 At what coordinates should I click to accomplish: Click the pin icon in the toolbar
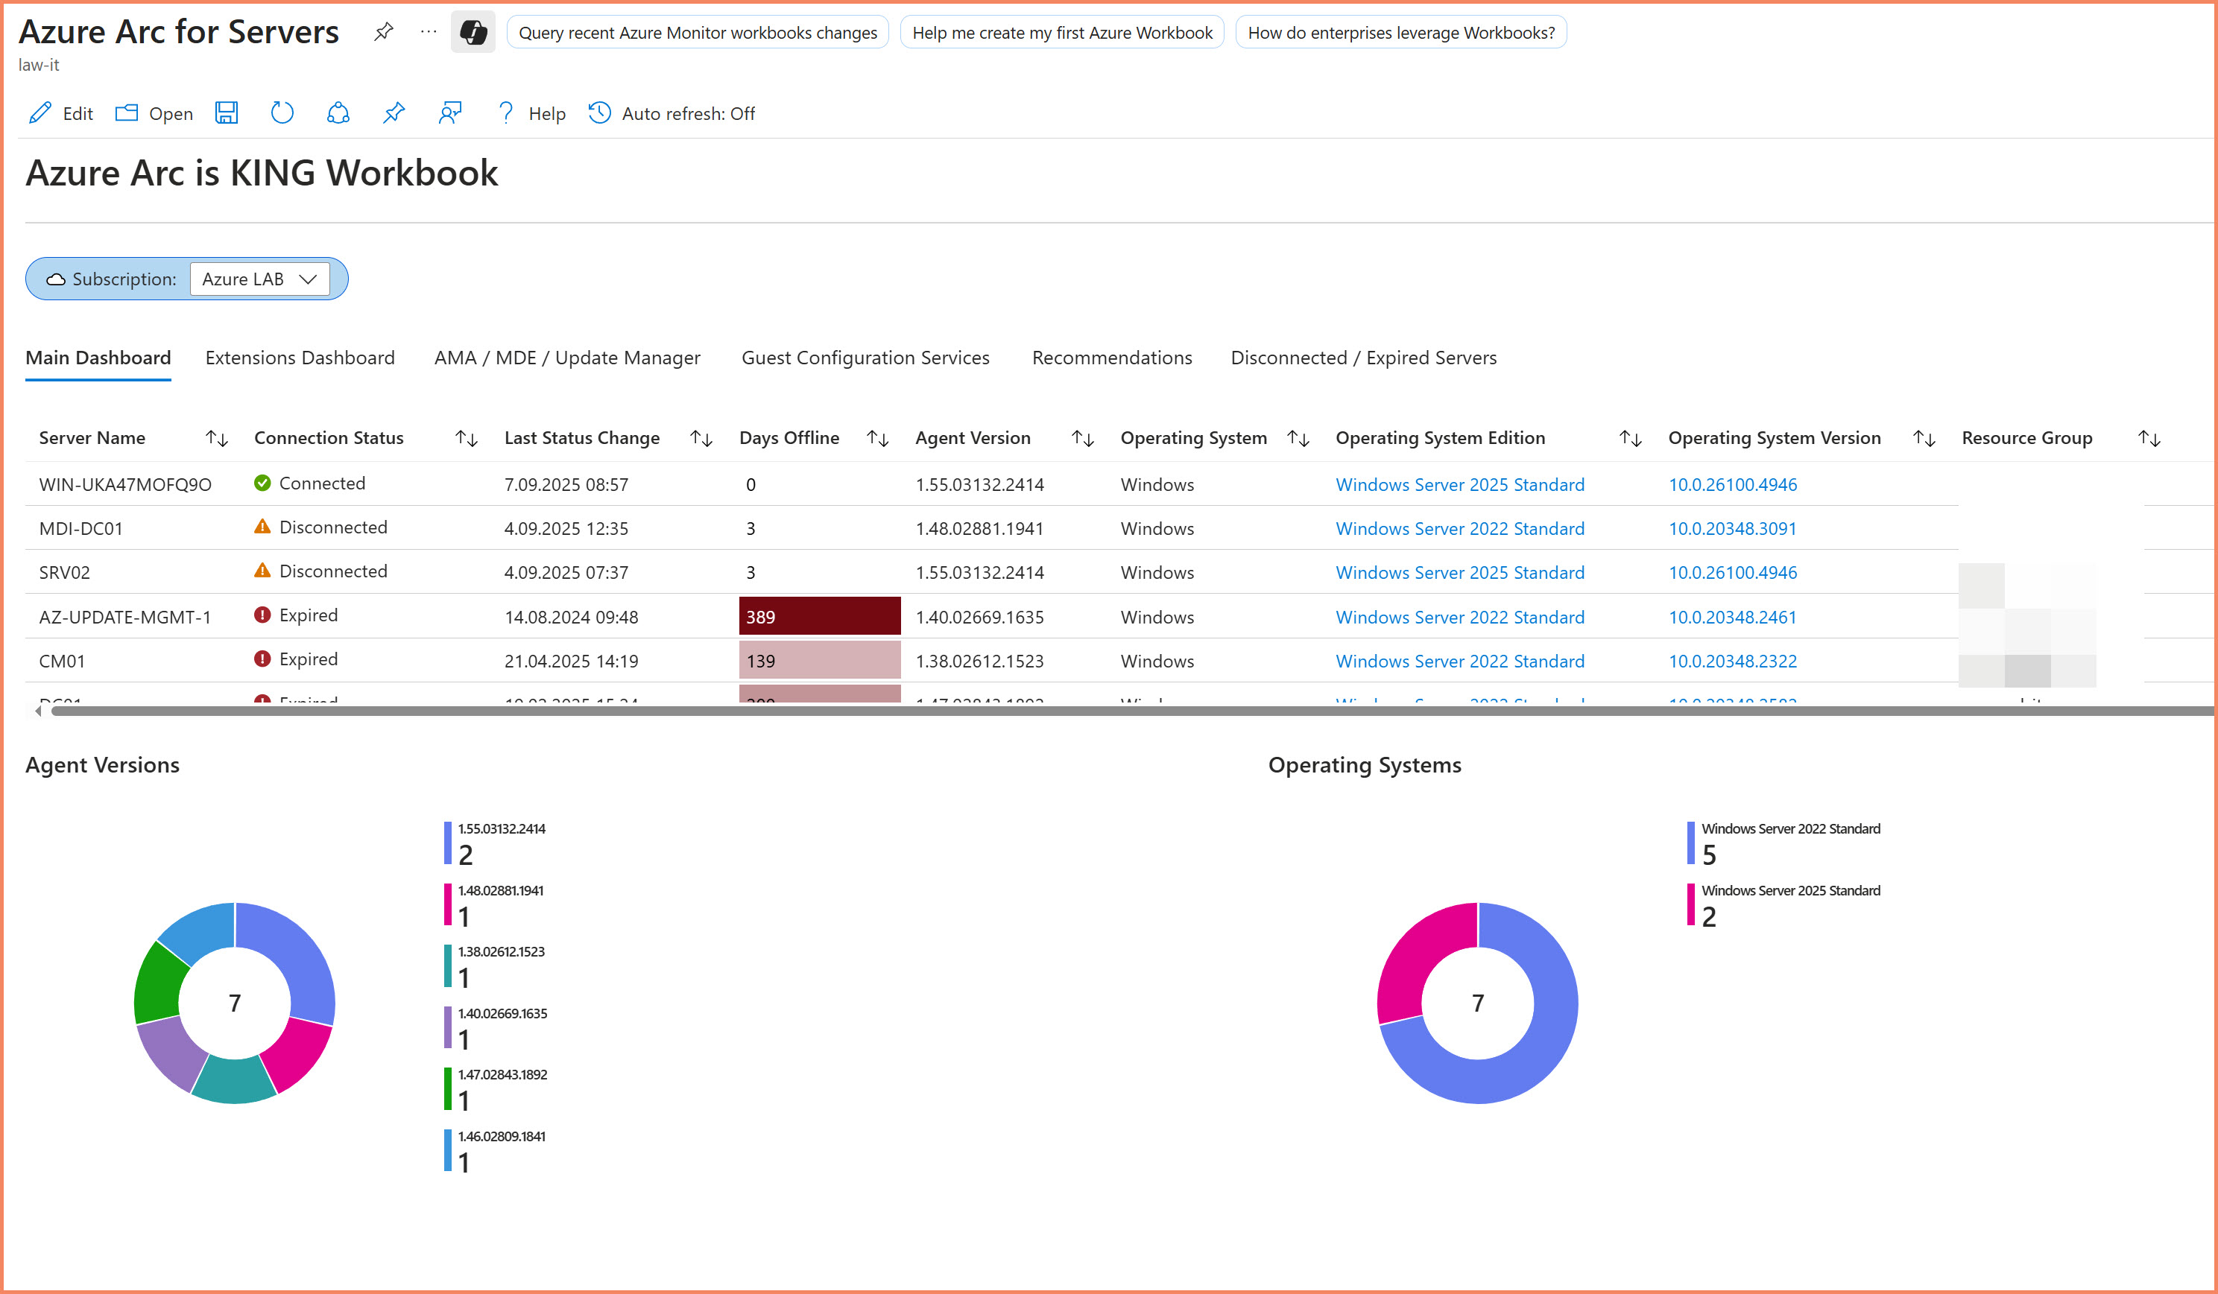coord(394,113)
